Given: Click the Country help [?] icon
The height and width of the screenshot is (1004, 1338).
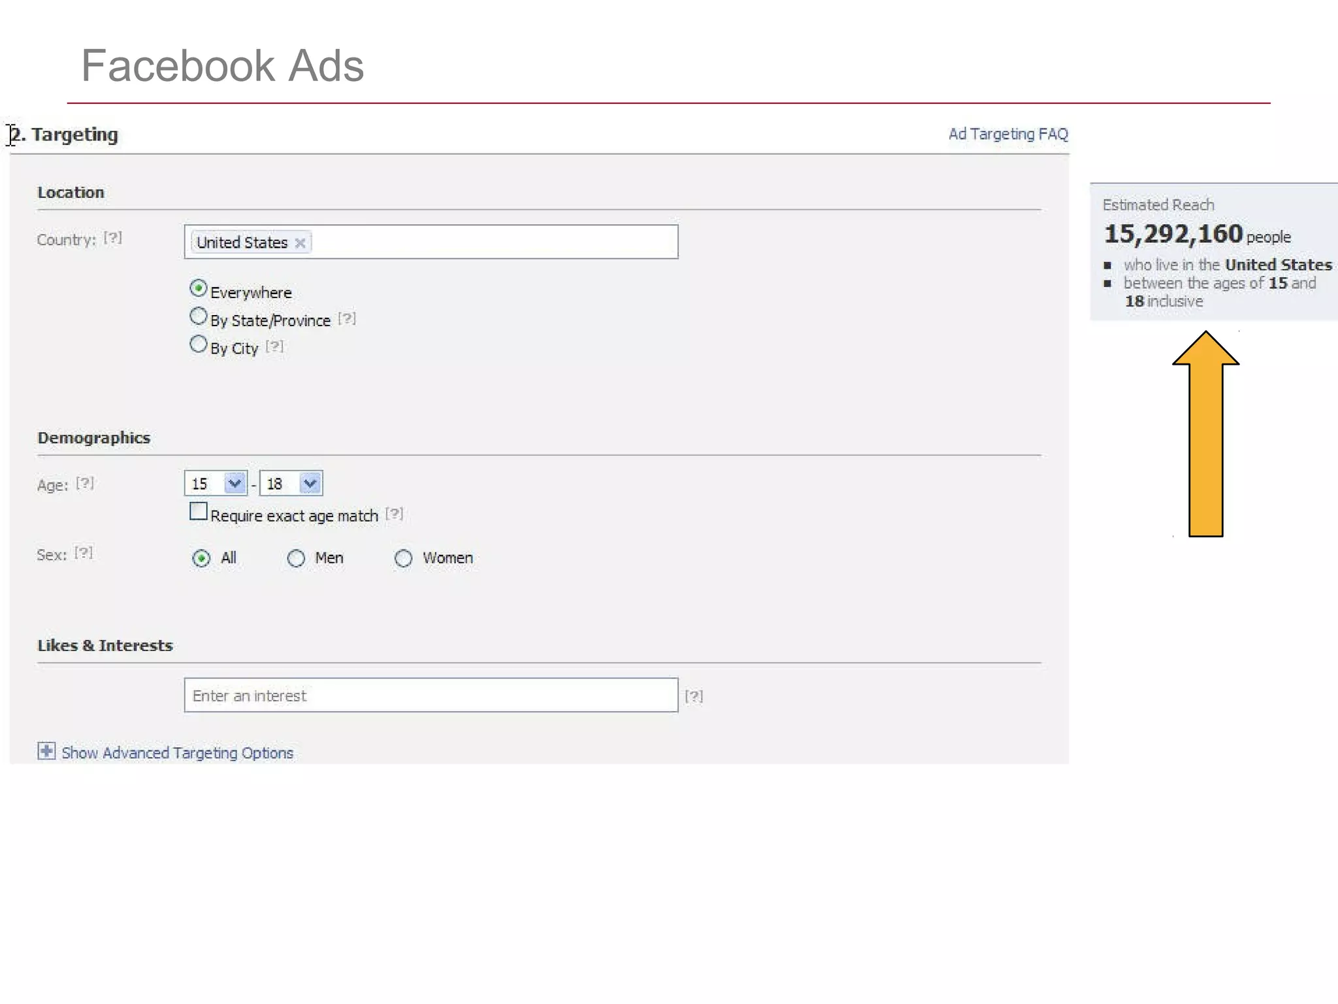Looking at the screenshot, I should coord(112,238).
